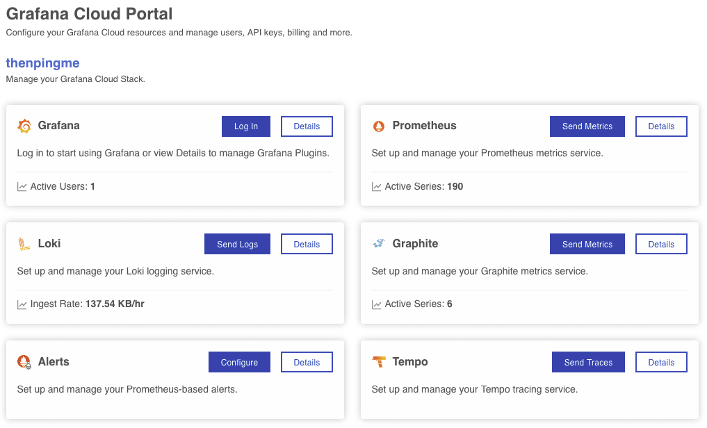
Task: Click Send Metrics on the Prometheus card
Action: (x=587, y=126)
